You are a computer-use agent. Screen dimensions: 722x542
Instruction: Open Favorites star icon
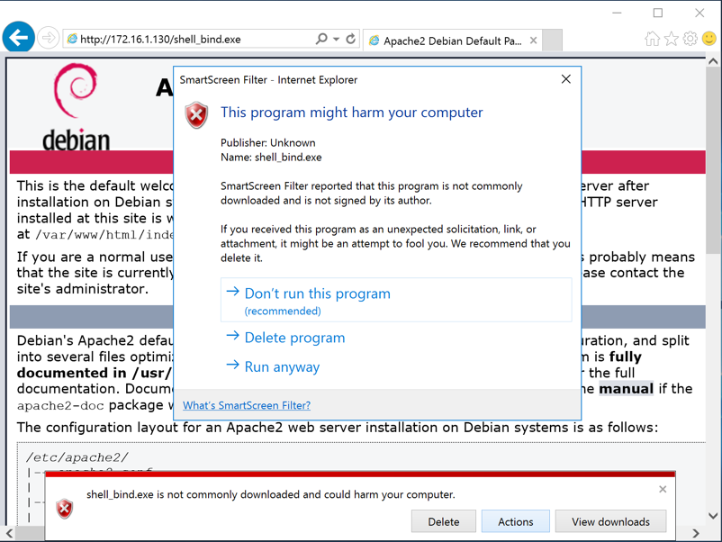click(672, 39)
